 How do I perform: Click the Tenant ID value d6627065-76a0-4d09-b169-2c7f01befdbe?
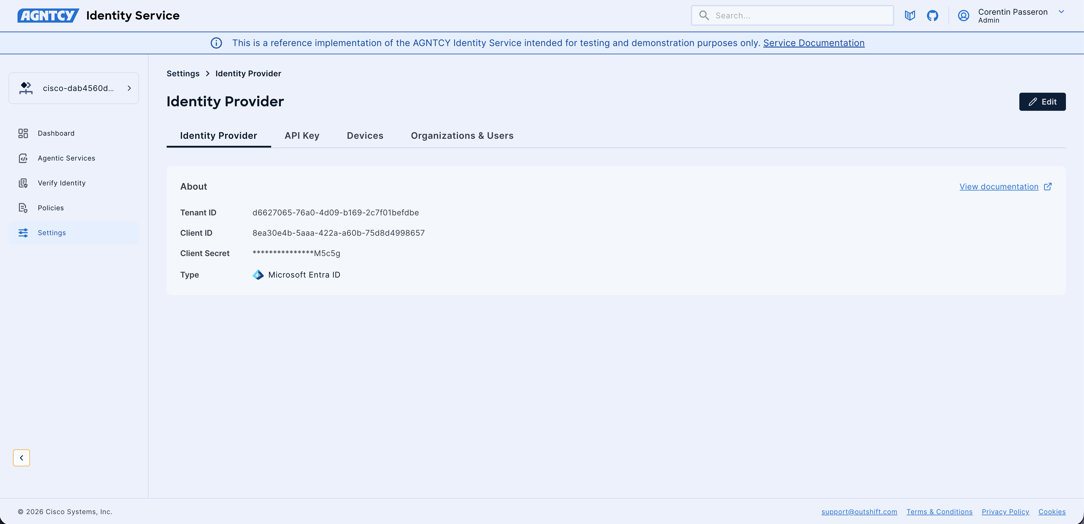(336, 213)
